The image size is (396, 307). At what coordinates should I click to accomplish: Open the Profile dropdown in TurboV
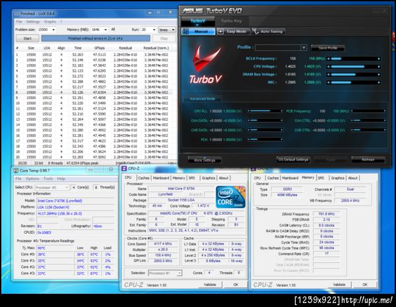pos(304,48)
